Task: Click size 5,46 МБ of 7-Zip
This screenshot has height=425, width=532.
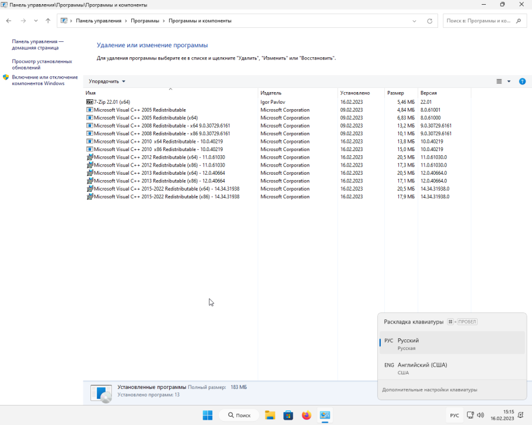Action: coord(406,102)
